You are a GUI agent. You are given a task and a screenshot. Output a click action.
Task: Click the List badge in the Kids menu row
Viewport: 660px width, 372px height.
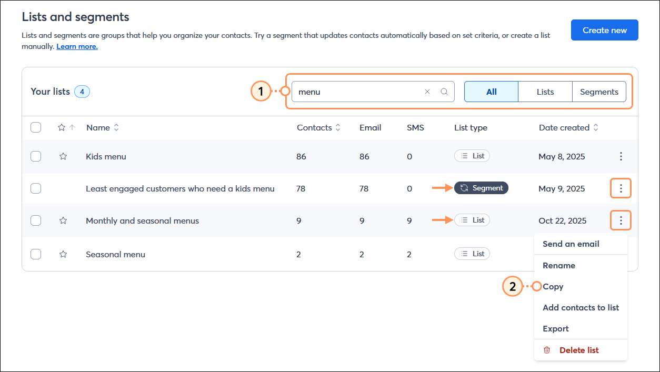pyautogui.click(x=472, y=156)
